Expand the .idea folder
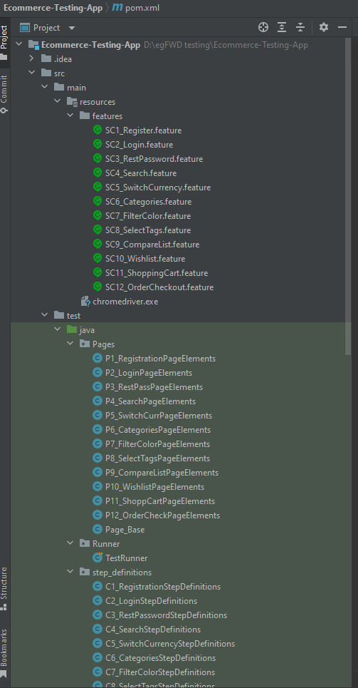Viewport: 358px width, 688px height. click(x=31, y=58)
